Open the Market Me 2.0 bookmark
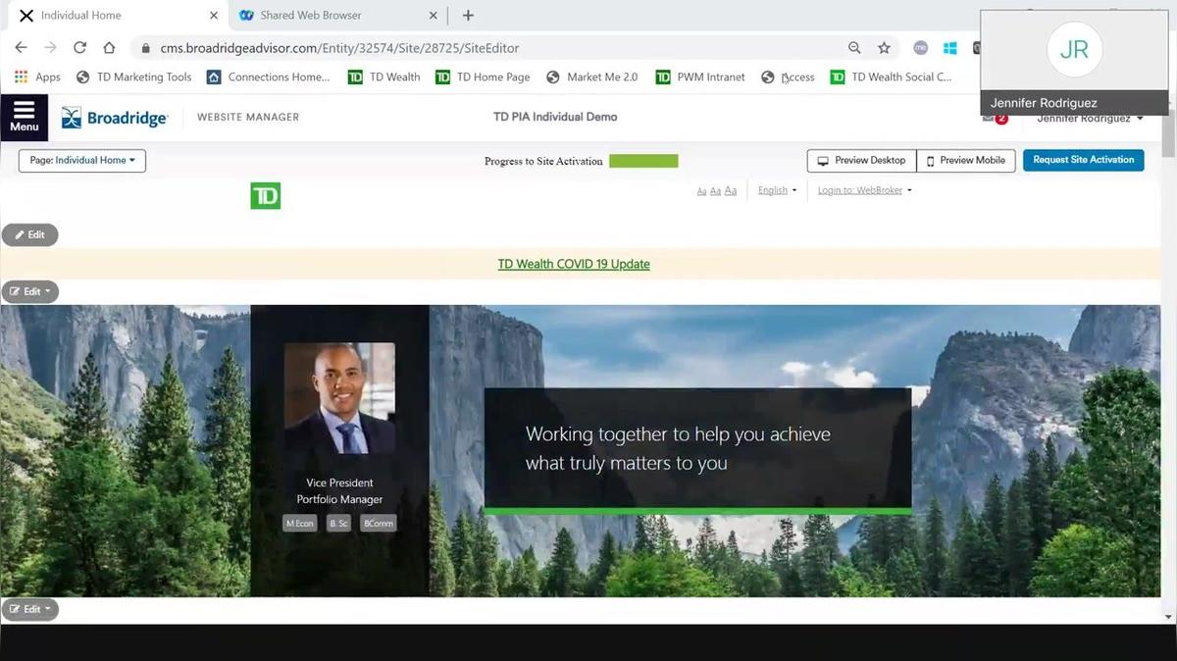 point(591,76)
